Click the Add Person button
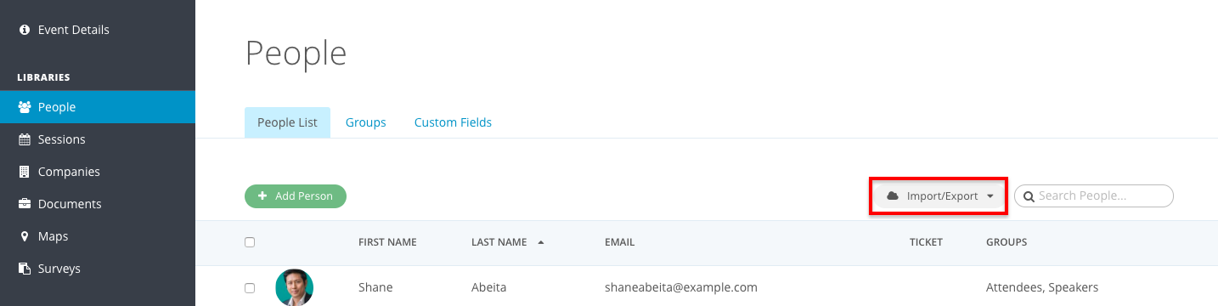 tap(296, 196)
